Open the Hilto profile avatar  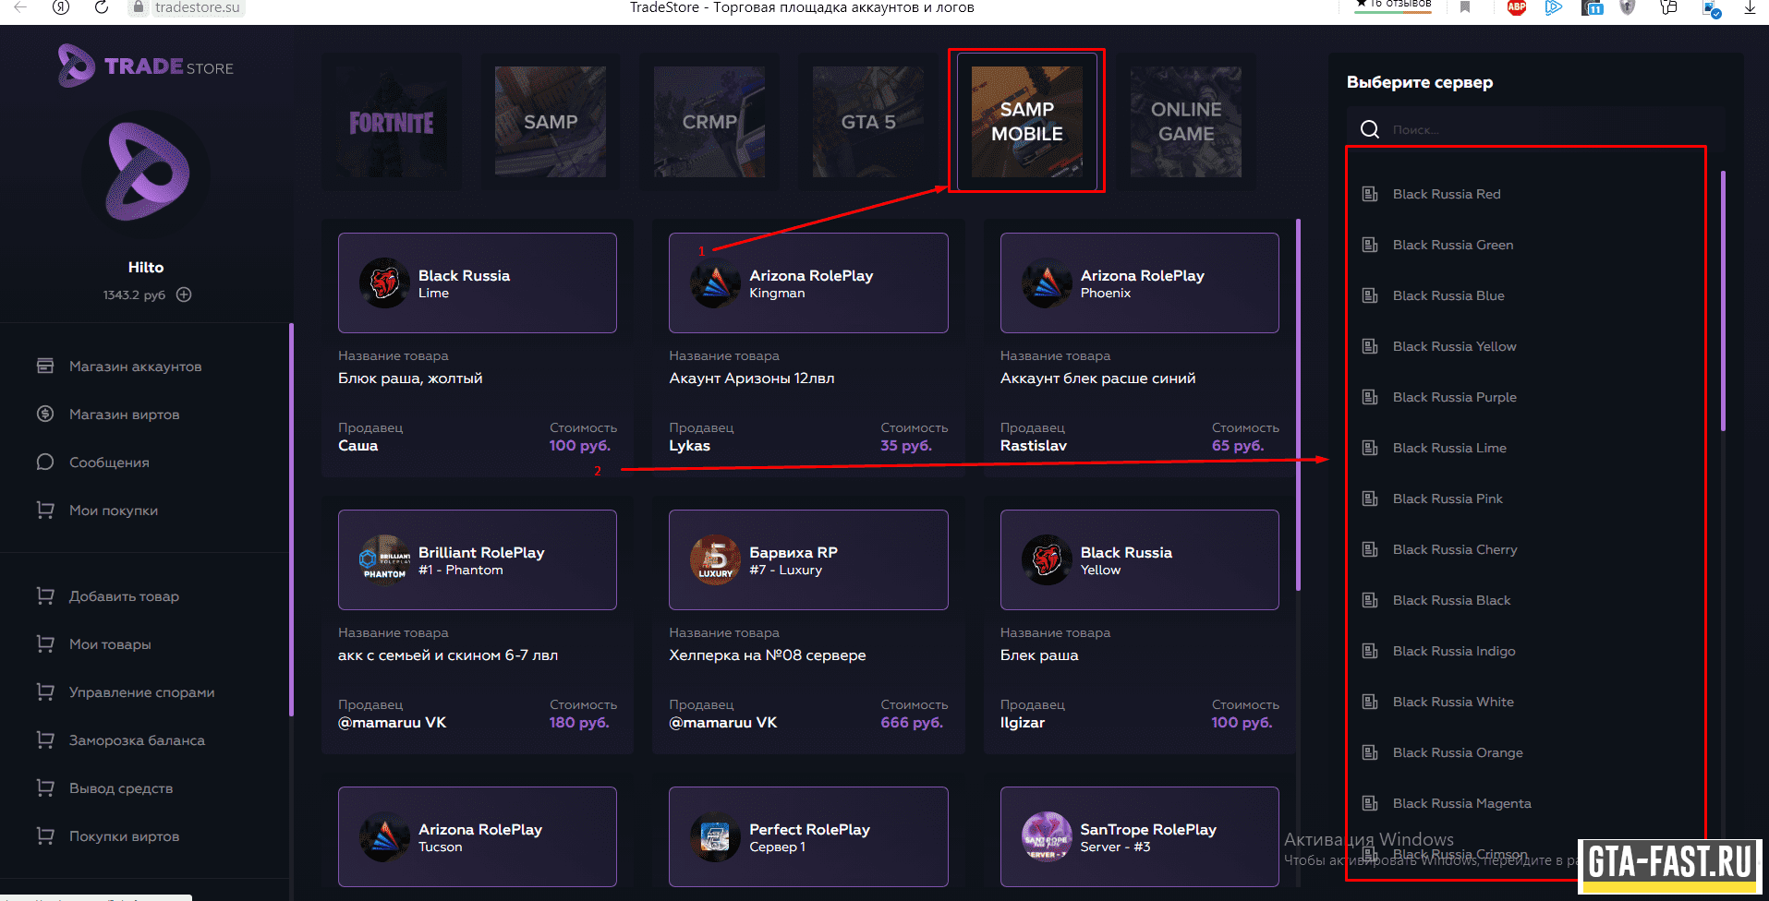pos(146,174)
